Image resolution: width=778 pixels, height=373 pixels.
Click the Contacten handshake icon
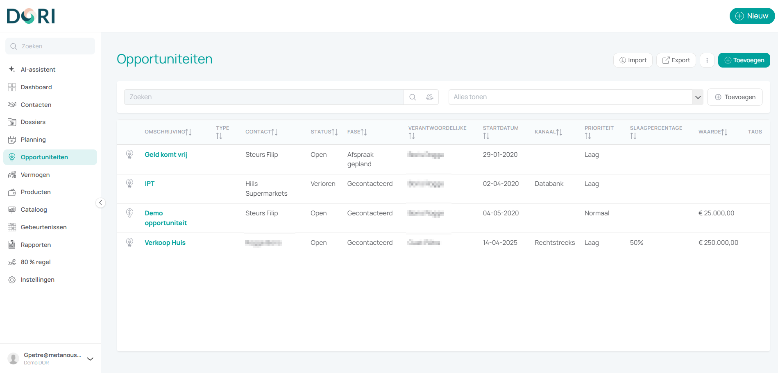pos(12,105)
